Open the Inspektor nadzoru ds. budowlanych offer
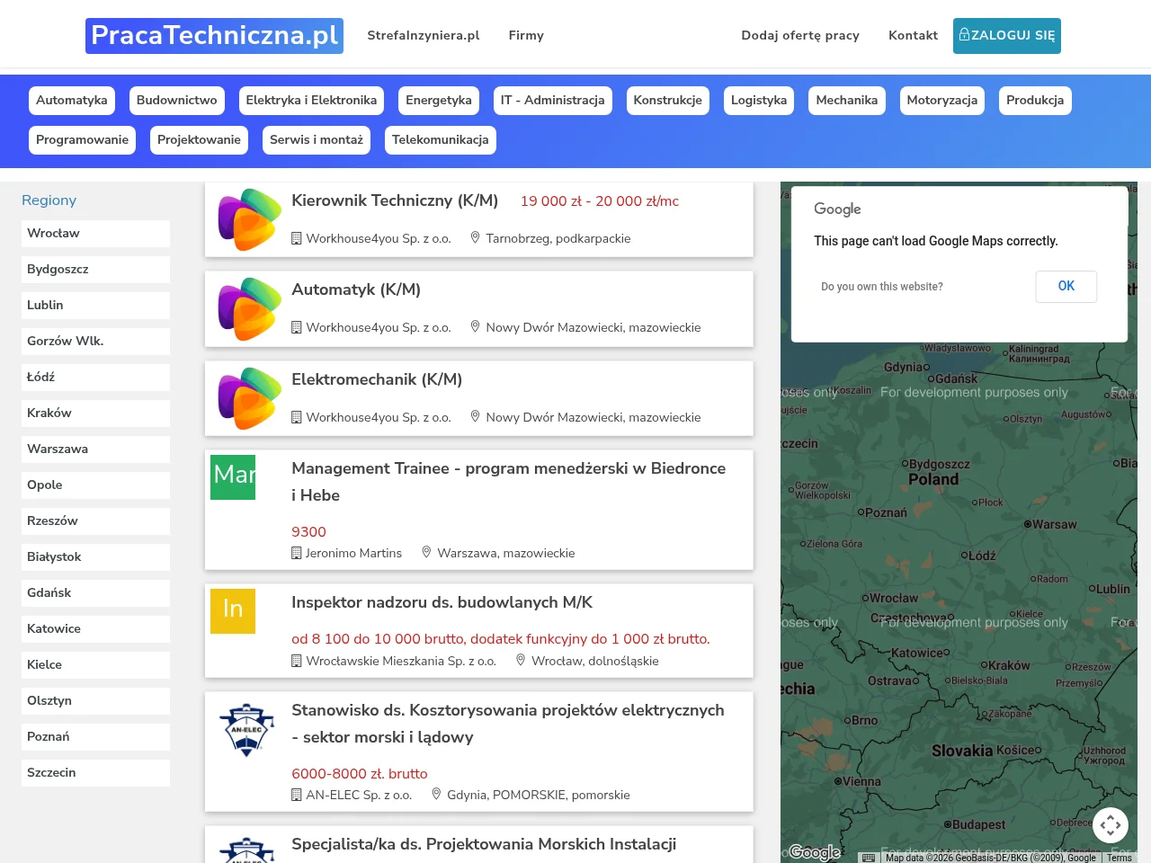 tap(442, 602)
